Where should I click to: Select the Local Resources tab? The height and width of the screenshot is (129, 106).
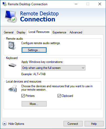tap(39, 32)
